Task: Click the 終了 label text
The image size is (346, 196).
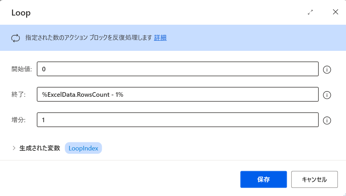Action: click(19, 95)
